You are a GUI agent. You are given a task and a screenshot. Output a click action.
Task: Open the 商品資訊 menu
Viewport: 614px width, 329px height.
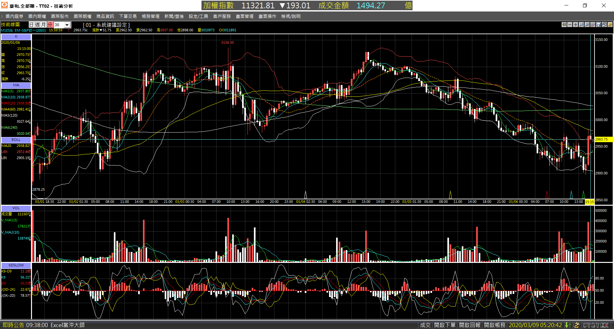point(105,16)
